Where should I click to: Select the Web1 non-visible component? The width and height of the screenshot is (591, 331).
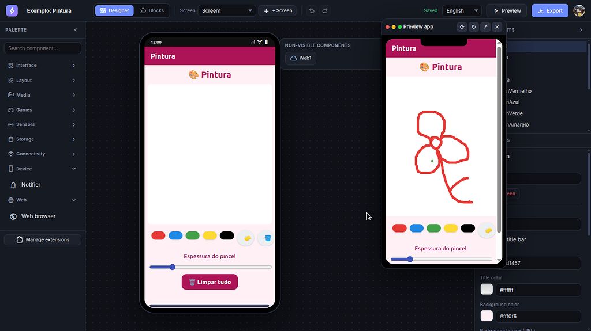coord(301,58)
